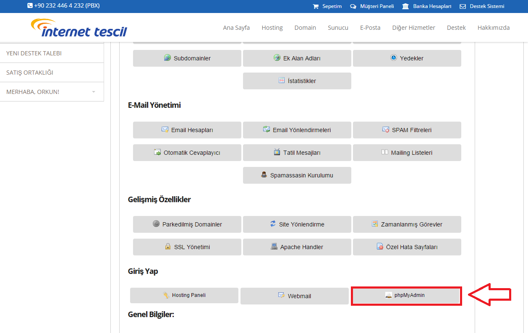Click the Banka Hesapları bank icon
The image size is (528, 333).
(405, 6)
